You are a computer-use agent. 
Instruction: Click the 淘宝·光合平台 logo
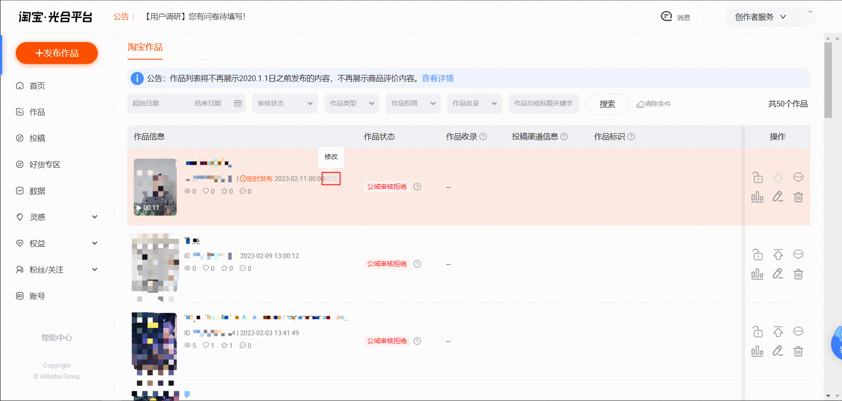coord(55,17)
